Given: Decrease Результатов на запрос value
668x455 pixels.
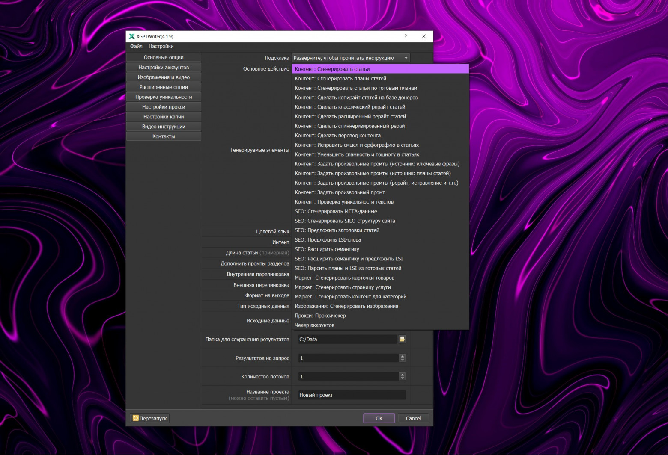Looking at the screenshot, I should (402, 360).
